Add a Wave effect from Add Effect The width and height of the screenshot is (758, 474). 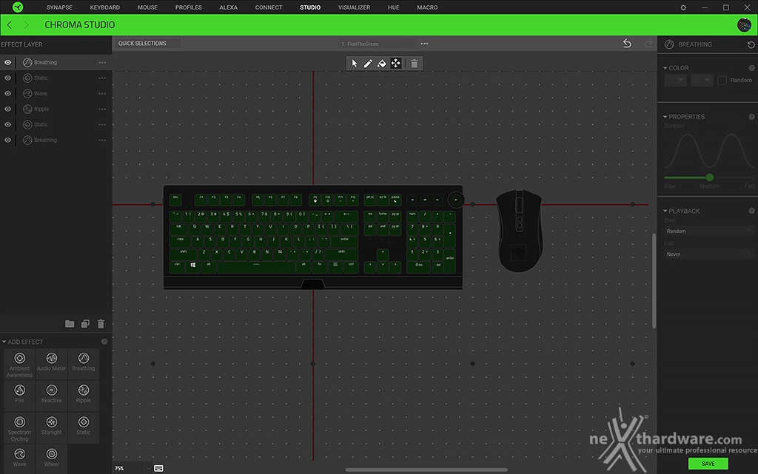pyautogui.click(x=20, y=458)
